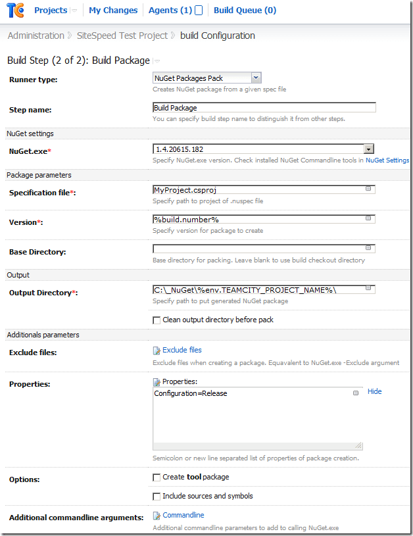The image size is (413, 536).
Task: Click the Exclude files edit icon
Action: click(157, 351)
